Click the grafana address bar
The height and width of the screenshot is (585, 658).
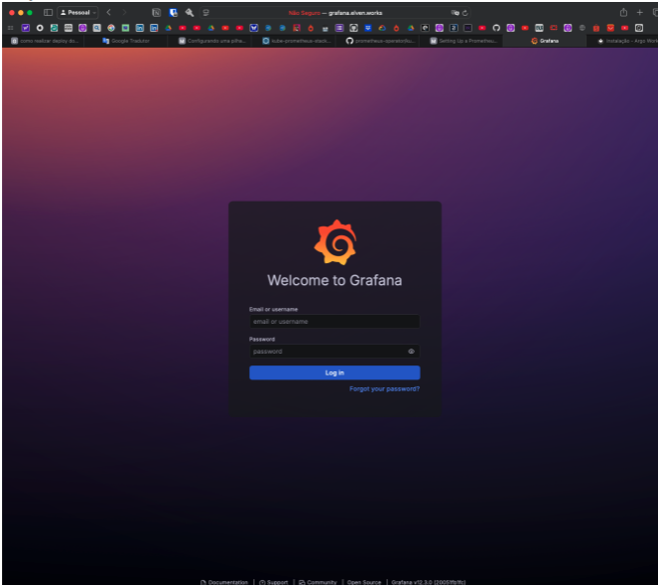(x=357, y=12)
